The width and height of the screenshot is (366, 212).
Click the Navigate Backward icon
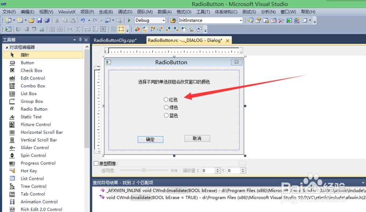[108, 20]
